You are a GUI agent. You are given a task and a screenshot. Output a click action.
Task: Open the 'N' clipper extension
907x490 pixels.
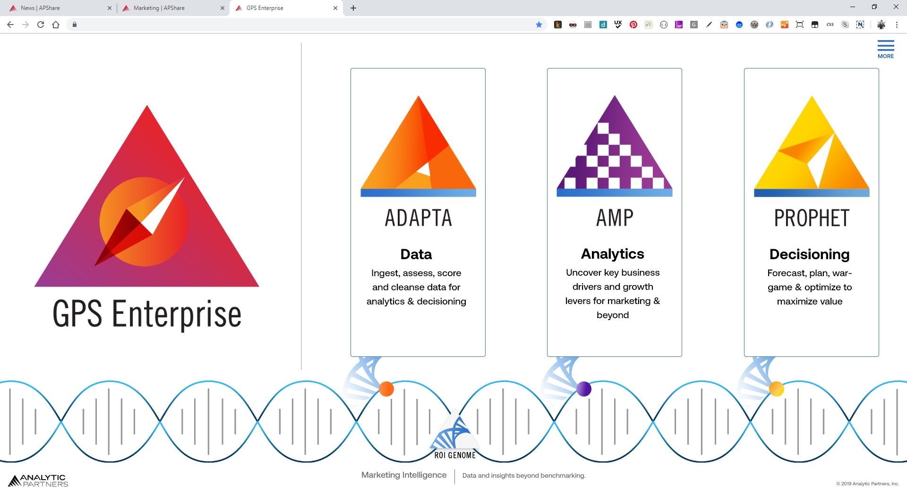860,25
